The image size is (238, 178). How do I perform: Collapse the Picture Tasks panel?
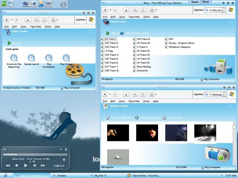pyautogui.click(x=231, y=107)
